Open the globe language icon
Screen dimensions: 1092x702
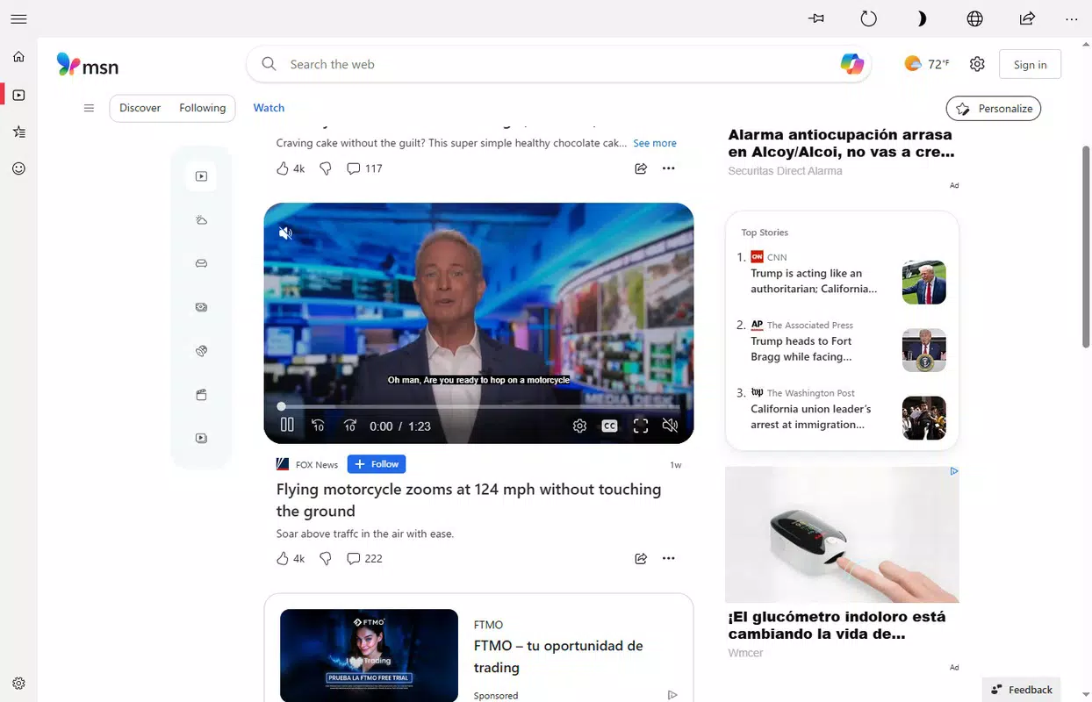click(x=974, y=18)
